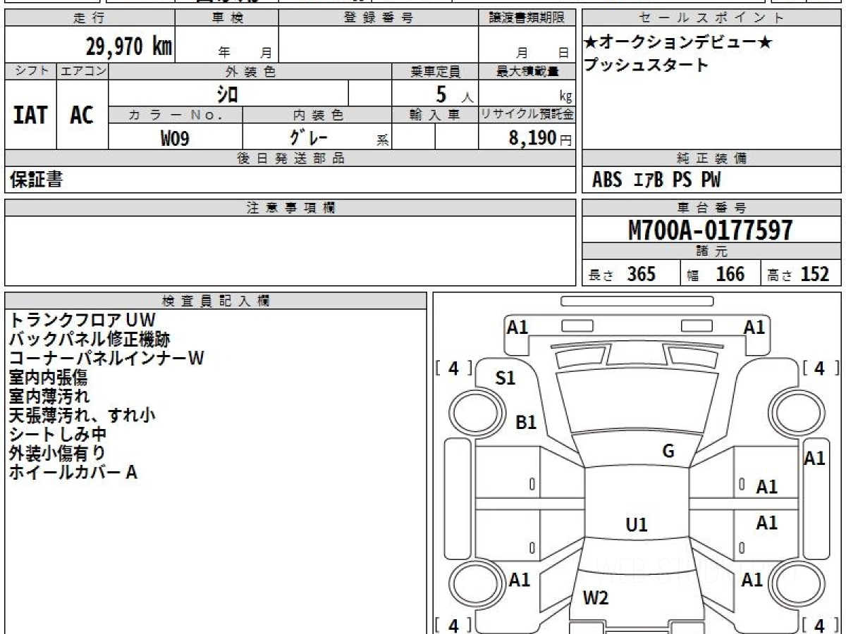Select the 5 人 seating capacity value

(x=453, y=94)
